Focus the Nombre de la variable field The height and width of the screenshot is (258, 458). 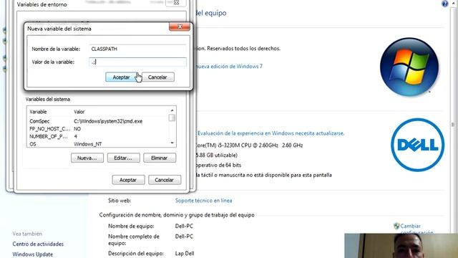(x=137, y=49)
